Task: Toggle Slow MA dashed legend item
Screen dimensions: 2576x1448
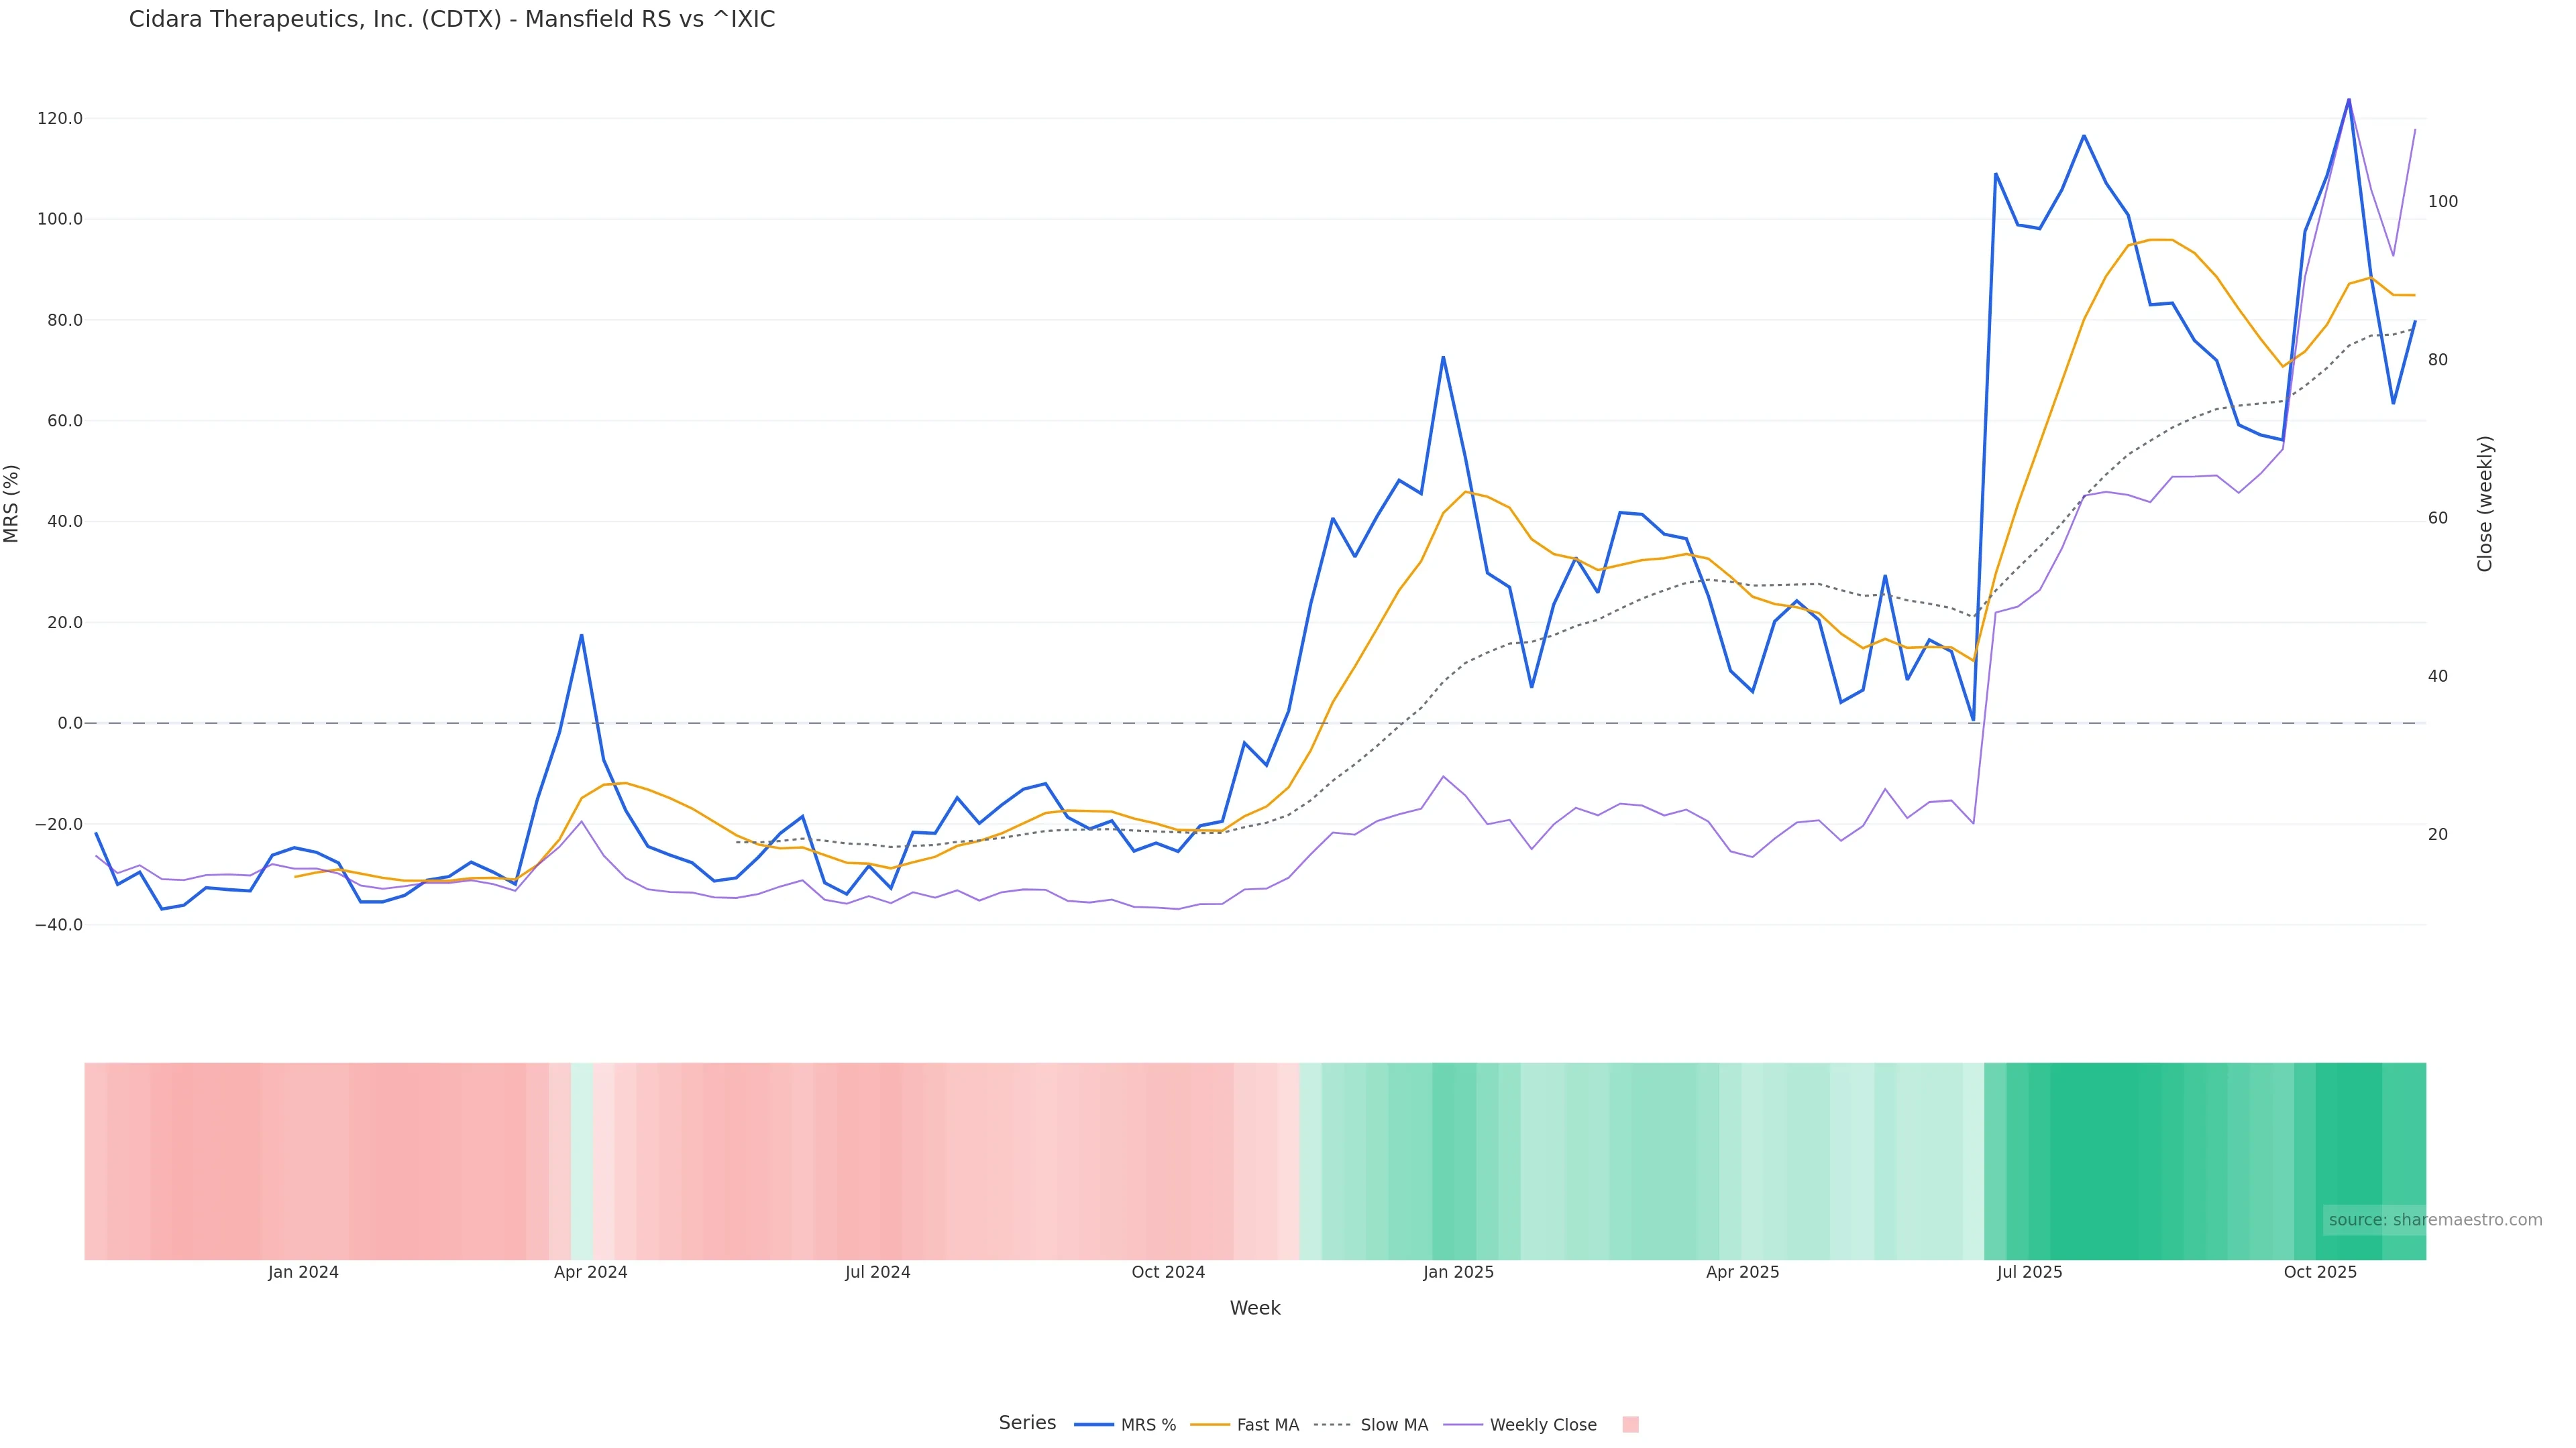Action: coord(1393,1425)
